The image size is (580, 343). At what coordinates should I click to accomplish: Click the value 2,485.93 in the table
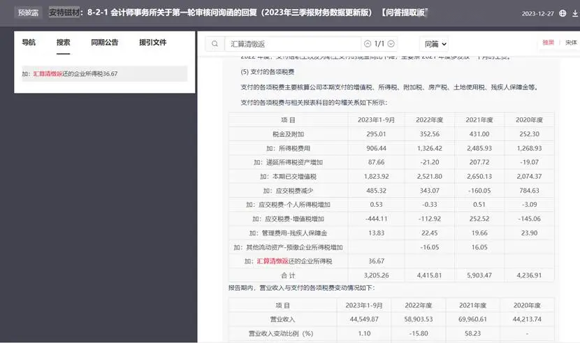479,148
